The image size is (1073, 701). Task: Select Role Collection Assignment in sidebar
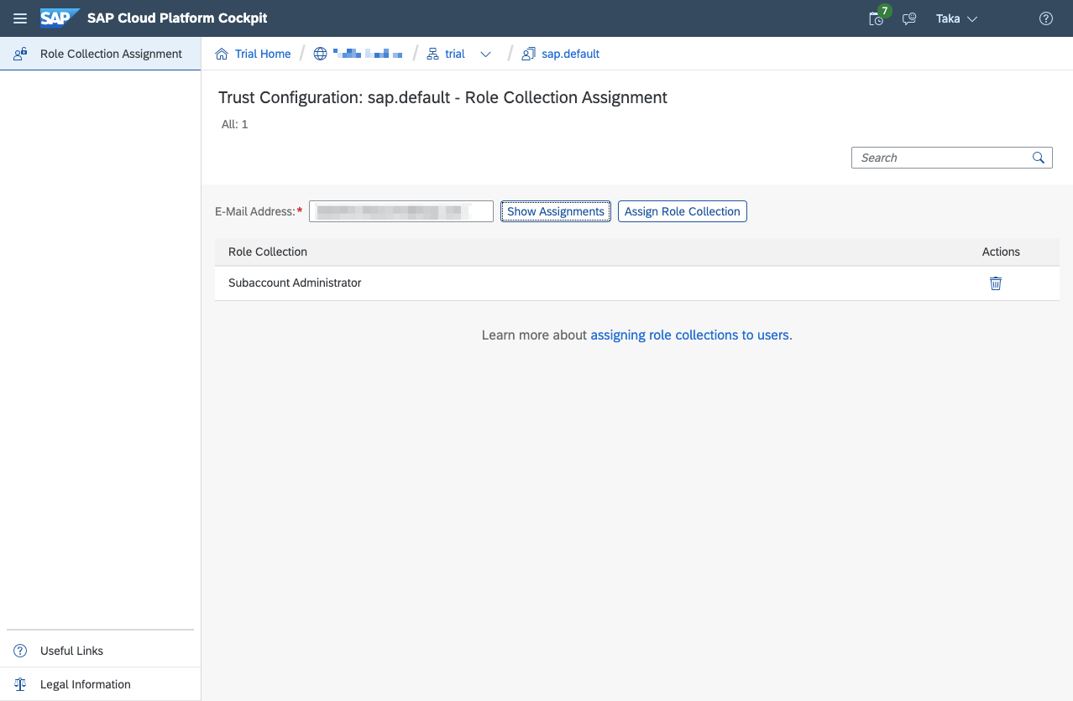(x=101, y=54)
